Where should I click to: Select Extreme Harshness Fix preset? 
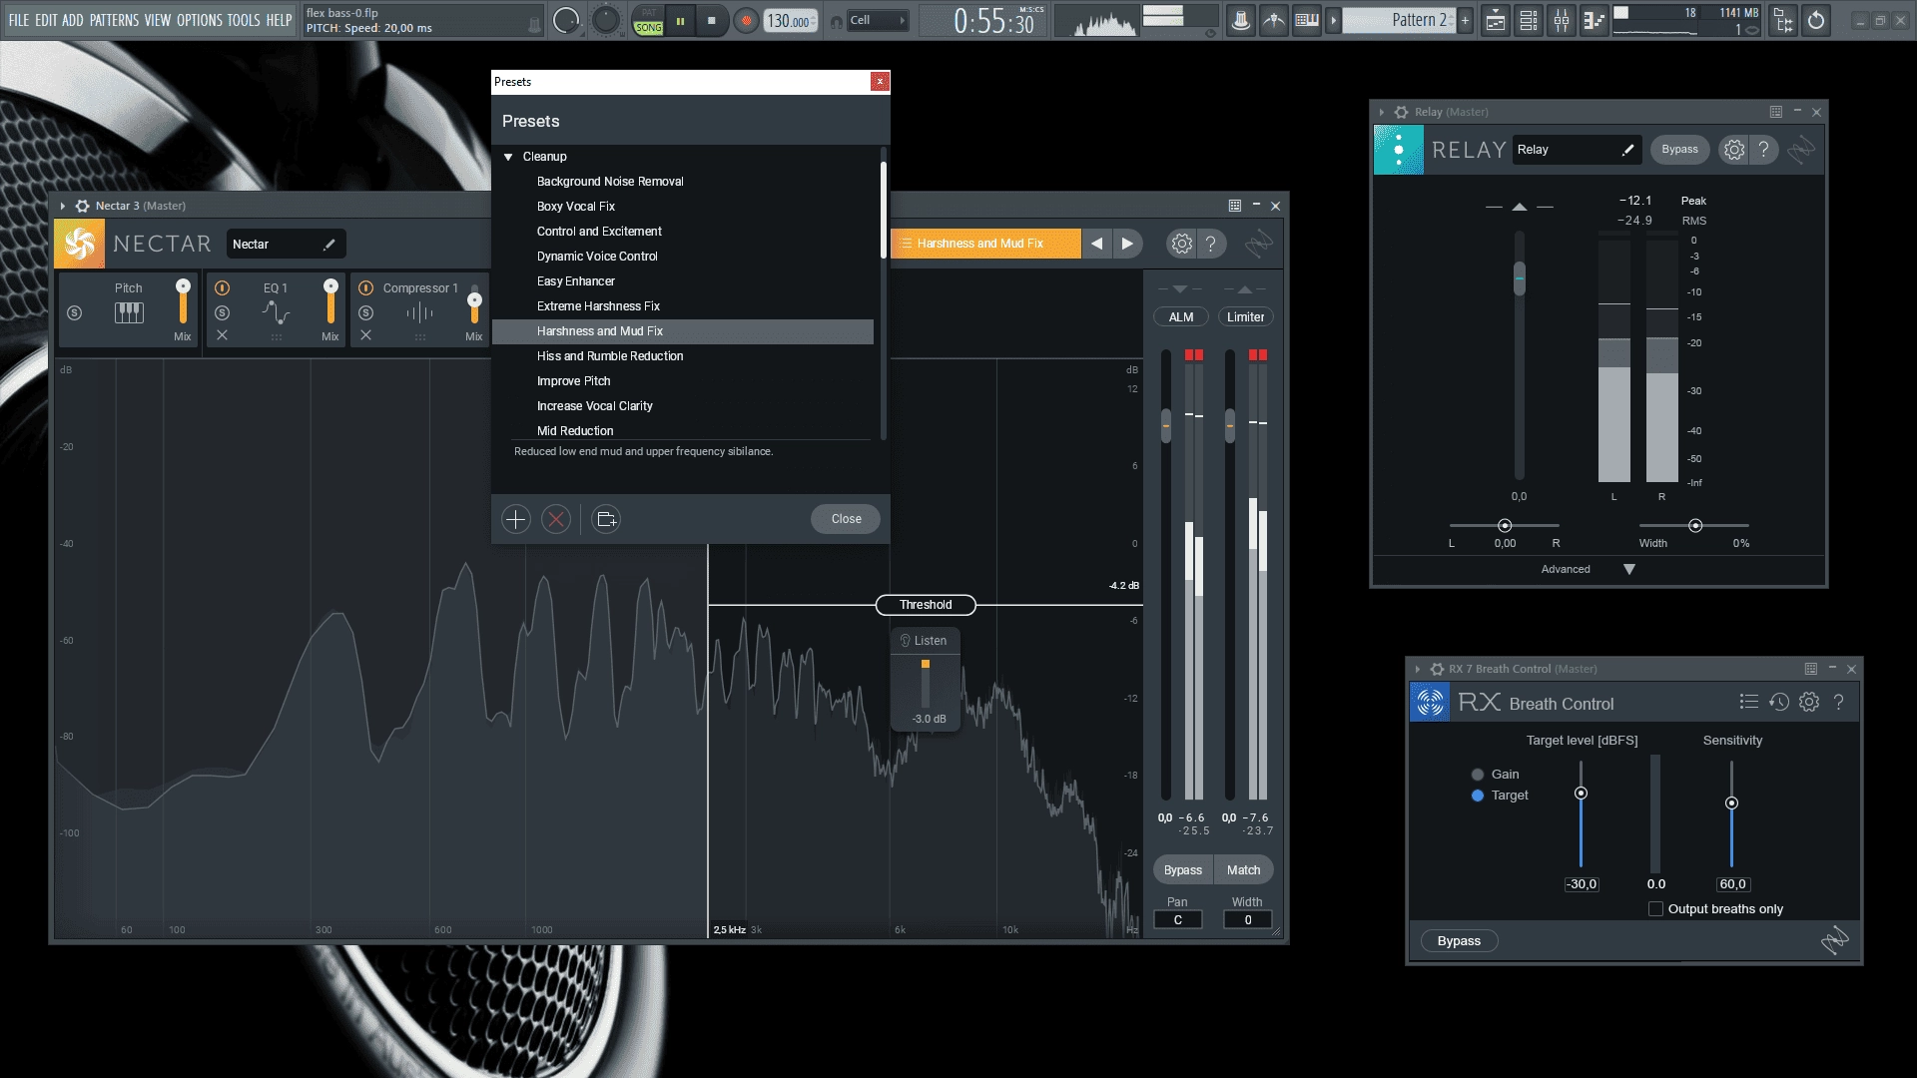pyautogui.click(x=682, y=306)
